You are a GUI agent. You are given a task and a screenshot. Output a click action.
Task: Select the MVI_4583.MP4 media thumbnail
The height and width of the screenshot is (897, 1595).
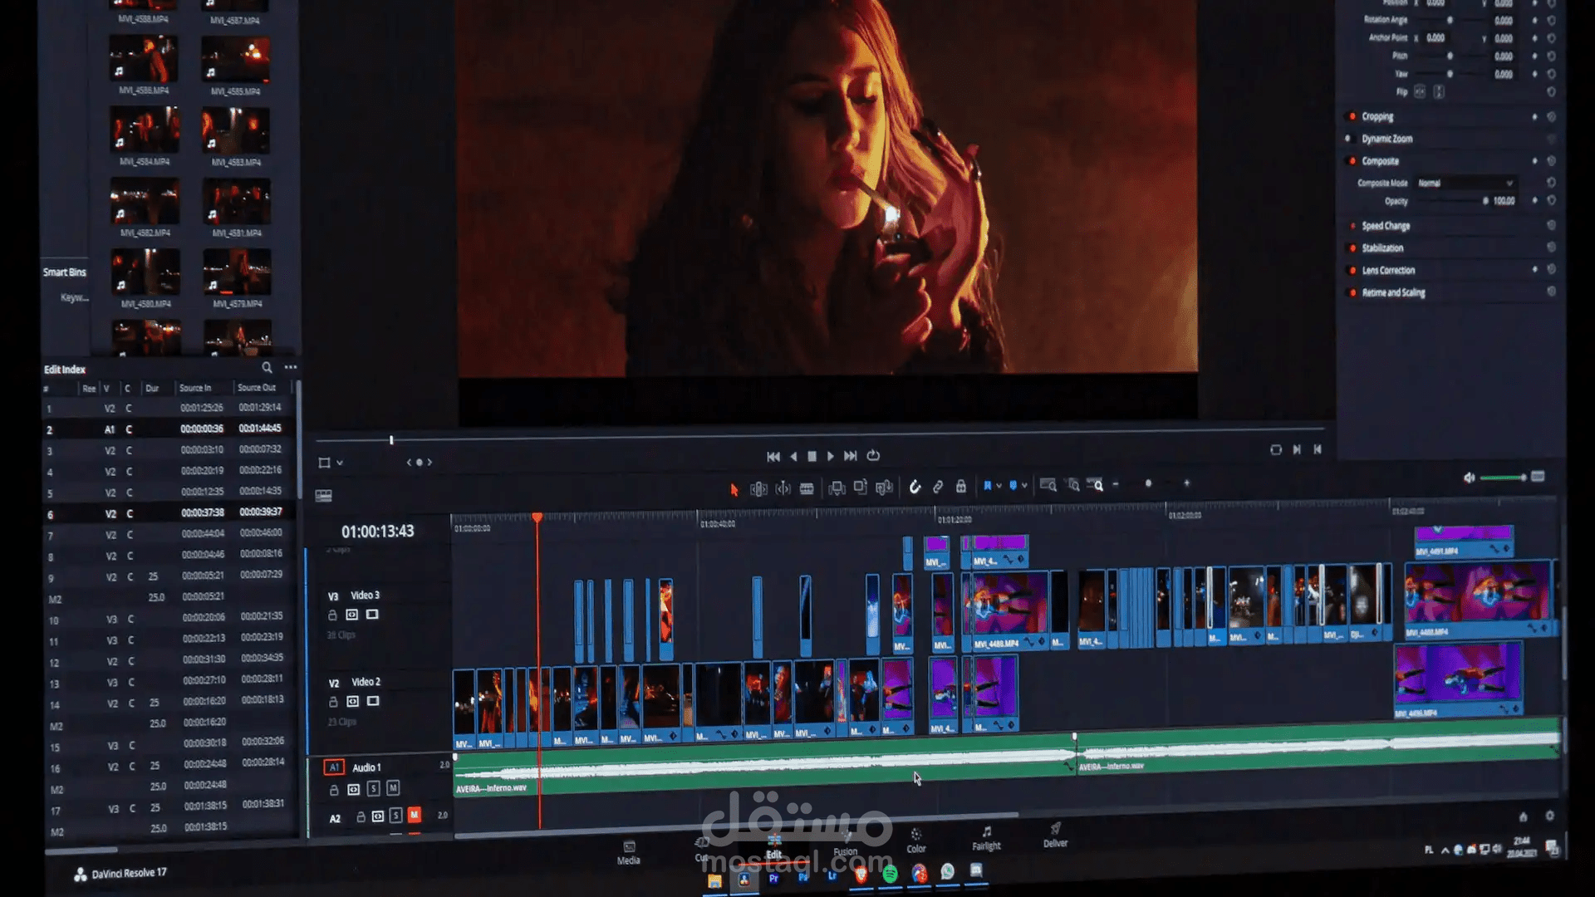click(x=236, y=130)
